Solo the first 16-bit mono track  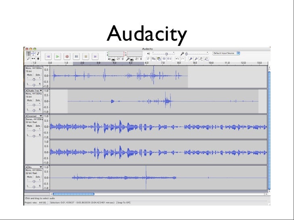click(x=38, y=75)
